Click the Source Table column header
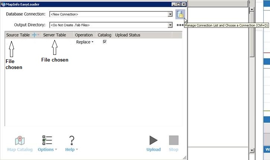 pyautogui.click(x=17, y=35)
